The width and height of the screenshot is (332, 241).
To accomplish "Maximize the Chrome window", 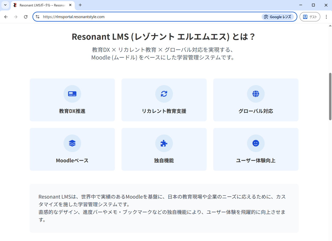I will pos(313,5).
